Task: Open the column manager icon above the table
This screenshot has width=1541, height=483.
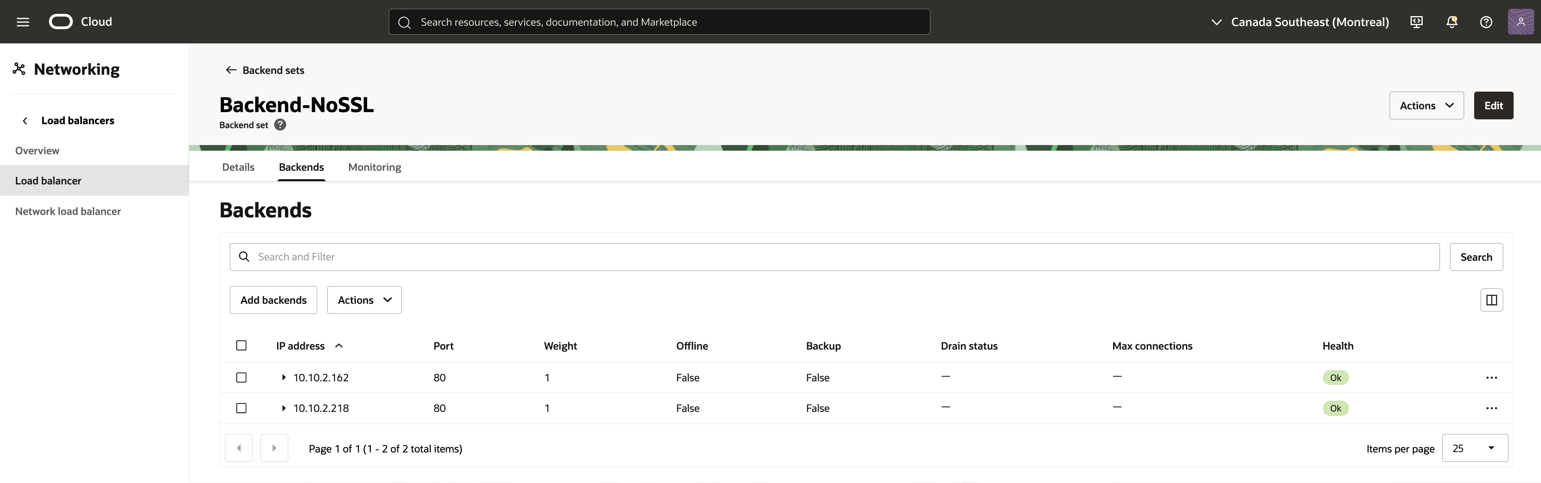Action: coord(1491,300)
